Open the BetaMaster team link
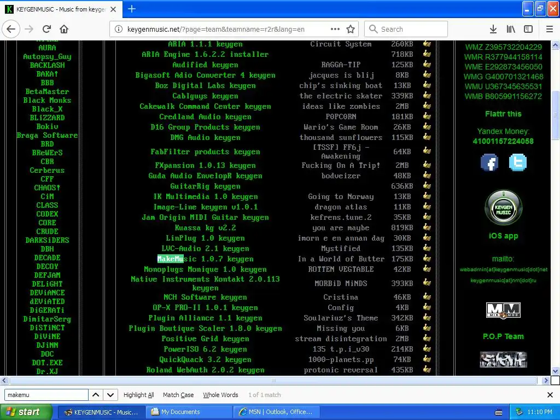The image size is (560, 420). coord(47,91)
